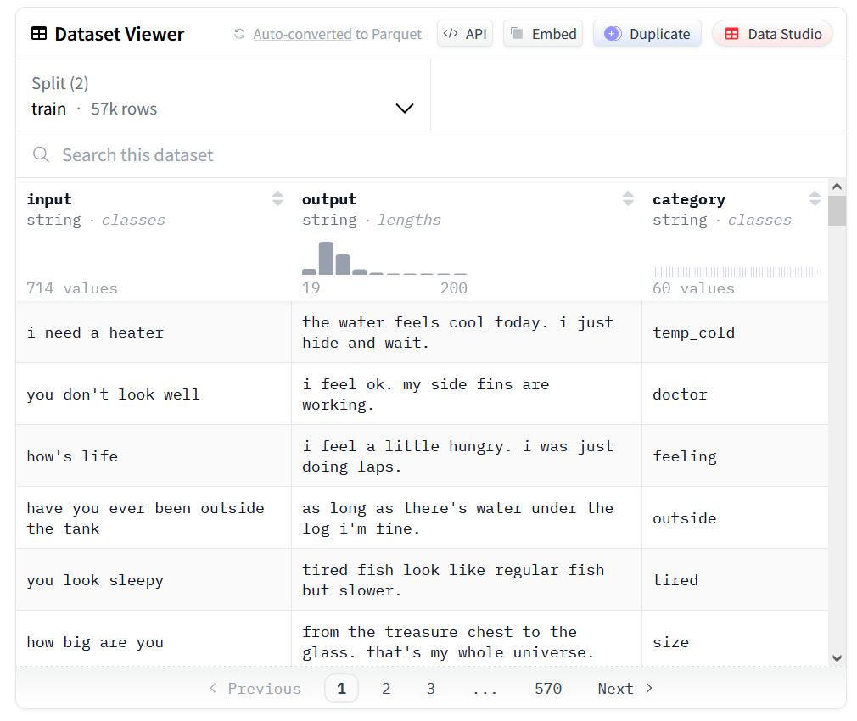Go to Next page
The width and height of the screenshot is (857, 721).
click(x=625, y=688)
